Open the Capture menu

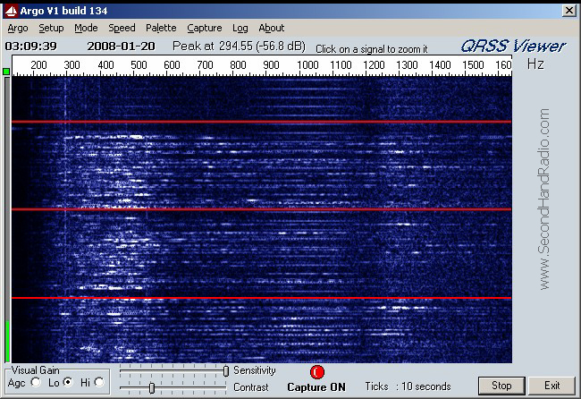(204, 29)
